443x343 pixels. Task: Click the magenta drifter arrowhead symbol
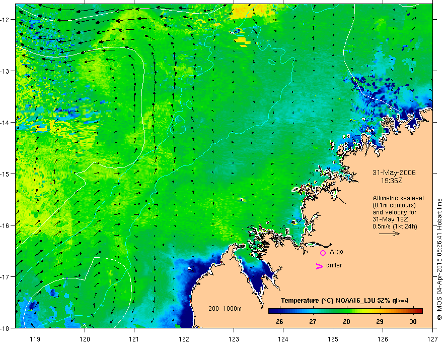320,266
